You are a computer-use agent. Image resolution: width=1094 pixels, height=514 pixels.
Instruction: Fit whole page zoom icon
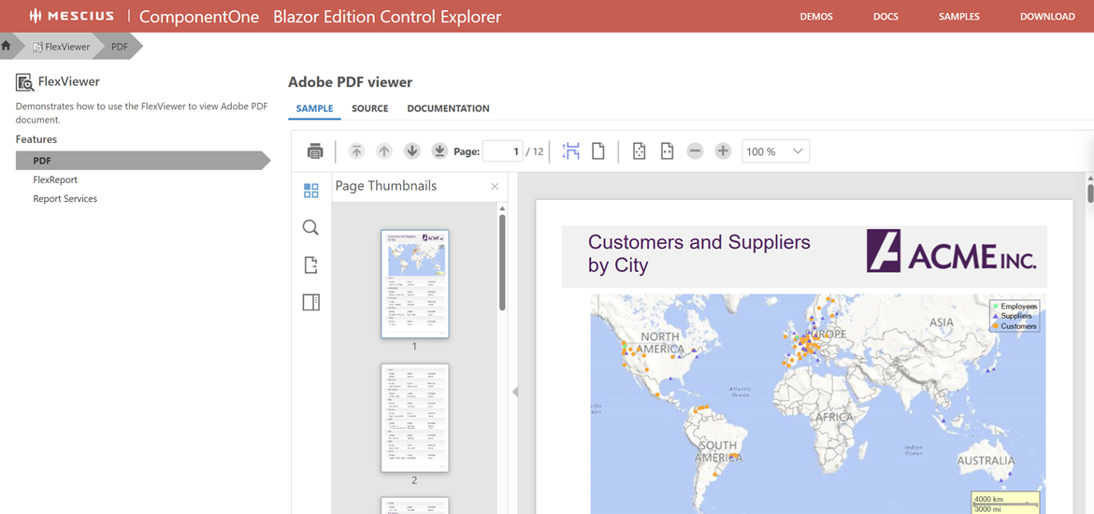639,150
